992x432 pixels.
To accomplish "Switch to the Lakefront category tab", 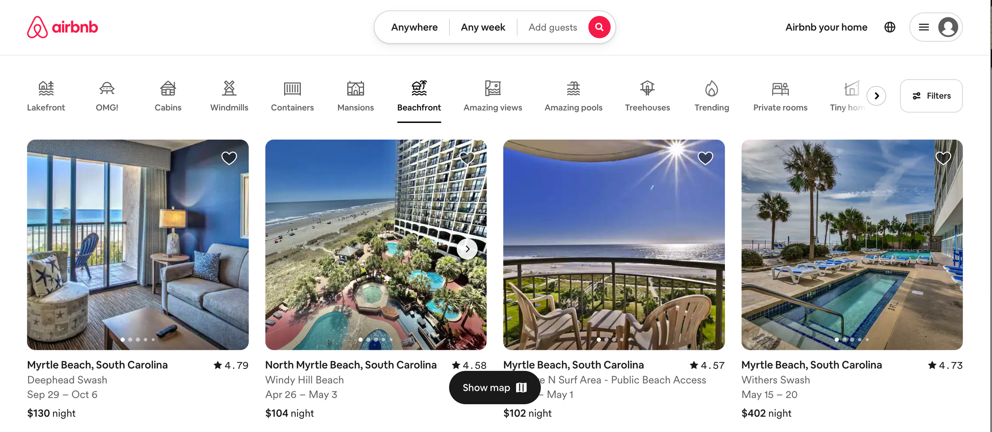I will [x=46, y=96].
